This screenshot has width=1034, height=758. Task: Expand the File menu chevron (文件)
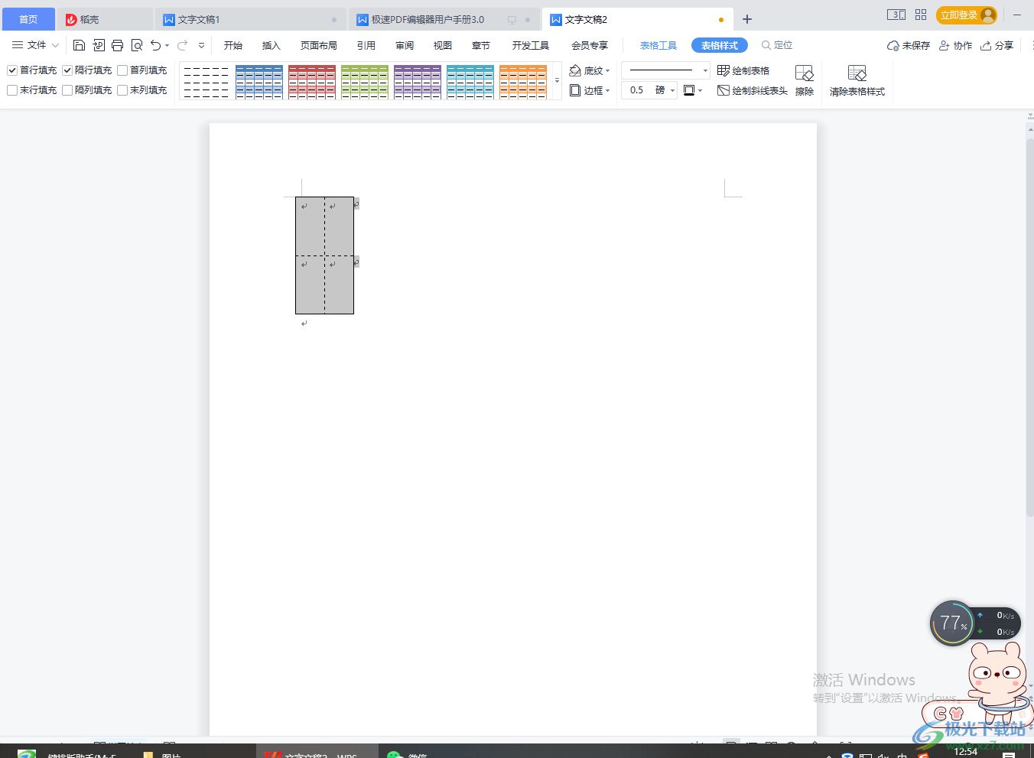click(55, 45)
